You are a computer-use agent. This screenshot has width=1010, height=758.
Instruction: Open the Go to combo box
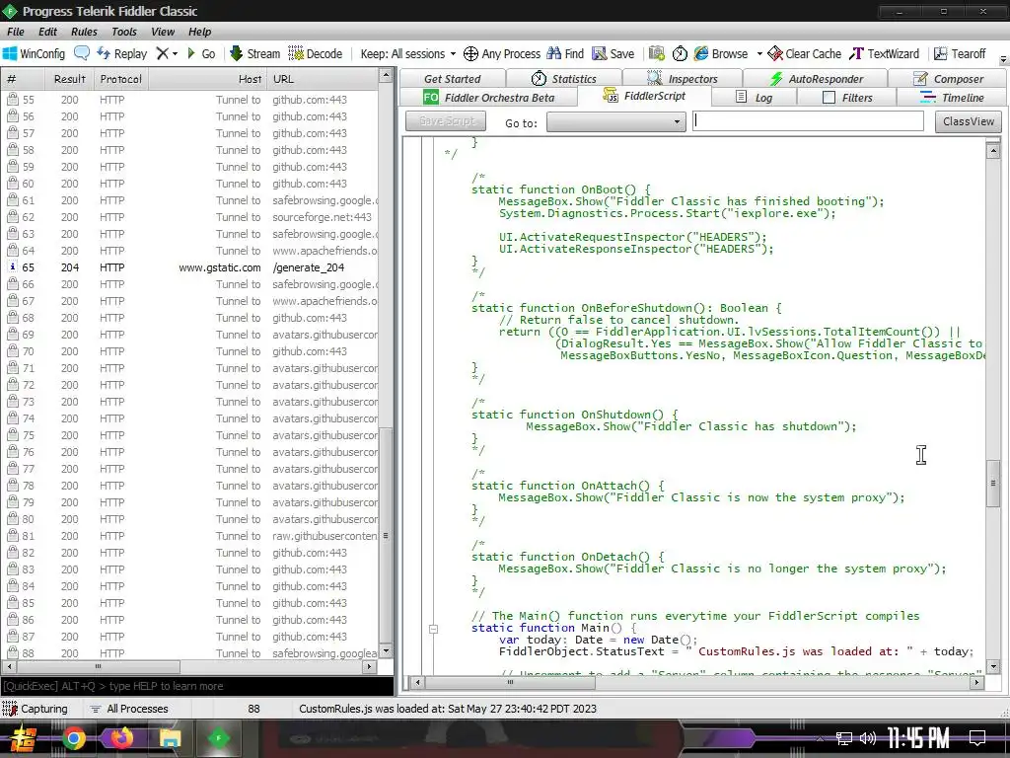[615, 121]
